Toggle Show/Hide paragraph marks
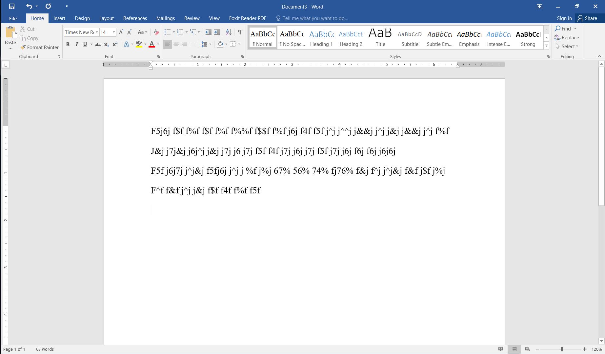Image resolution: width=605 pixels, height=354 pixels. point(240,32)
